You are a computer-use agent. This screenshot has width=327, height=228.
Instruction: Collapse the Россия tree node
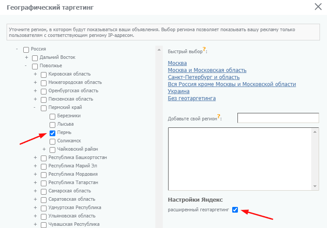[17, 49]
